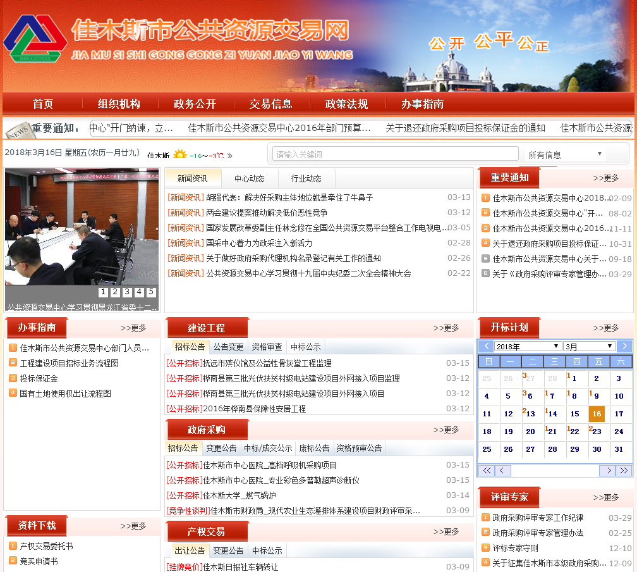
Task: Click the newspaper icon beside 重要通知
Action: coord(18,129)
